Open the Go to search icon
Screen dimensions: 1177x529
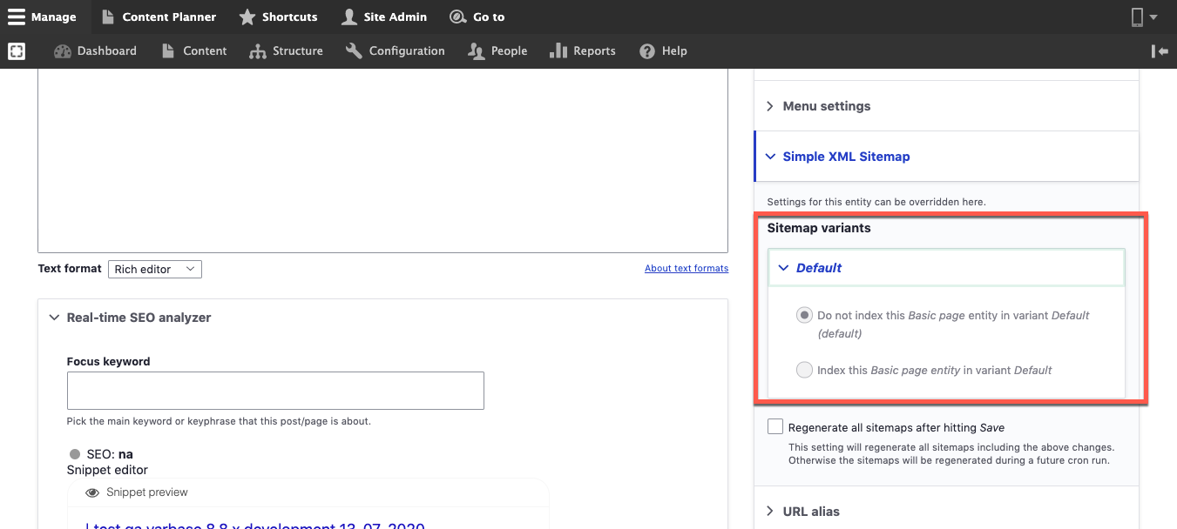pyautogui.click(x=457, y=17)
